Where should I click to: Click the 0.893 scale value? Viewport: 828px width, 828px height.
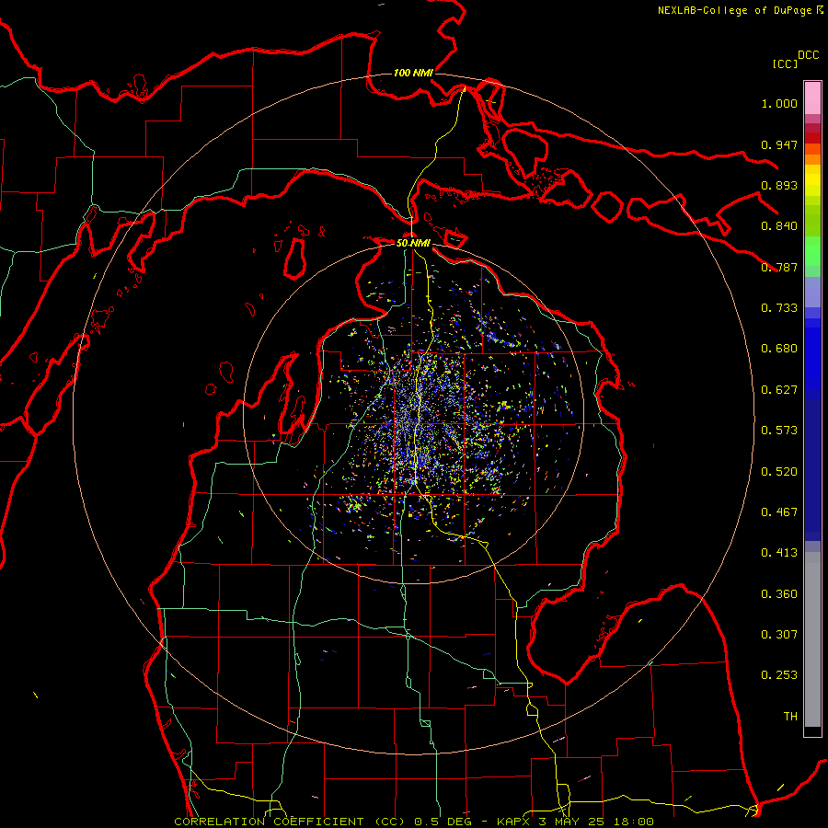[x=779, y=185]
